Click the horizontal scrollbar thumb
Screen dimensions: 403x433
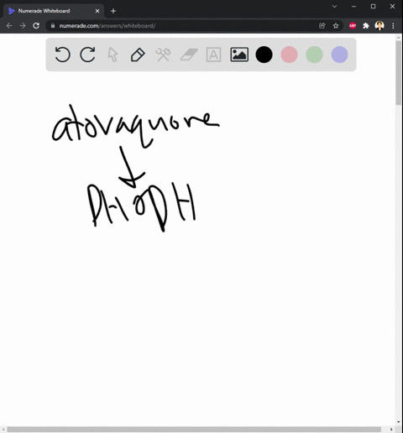pyautogui.click(x=194, y=430)
